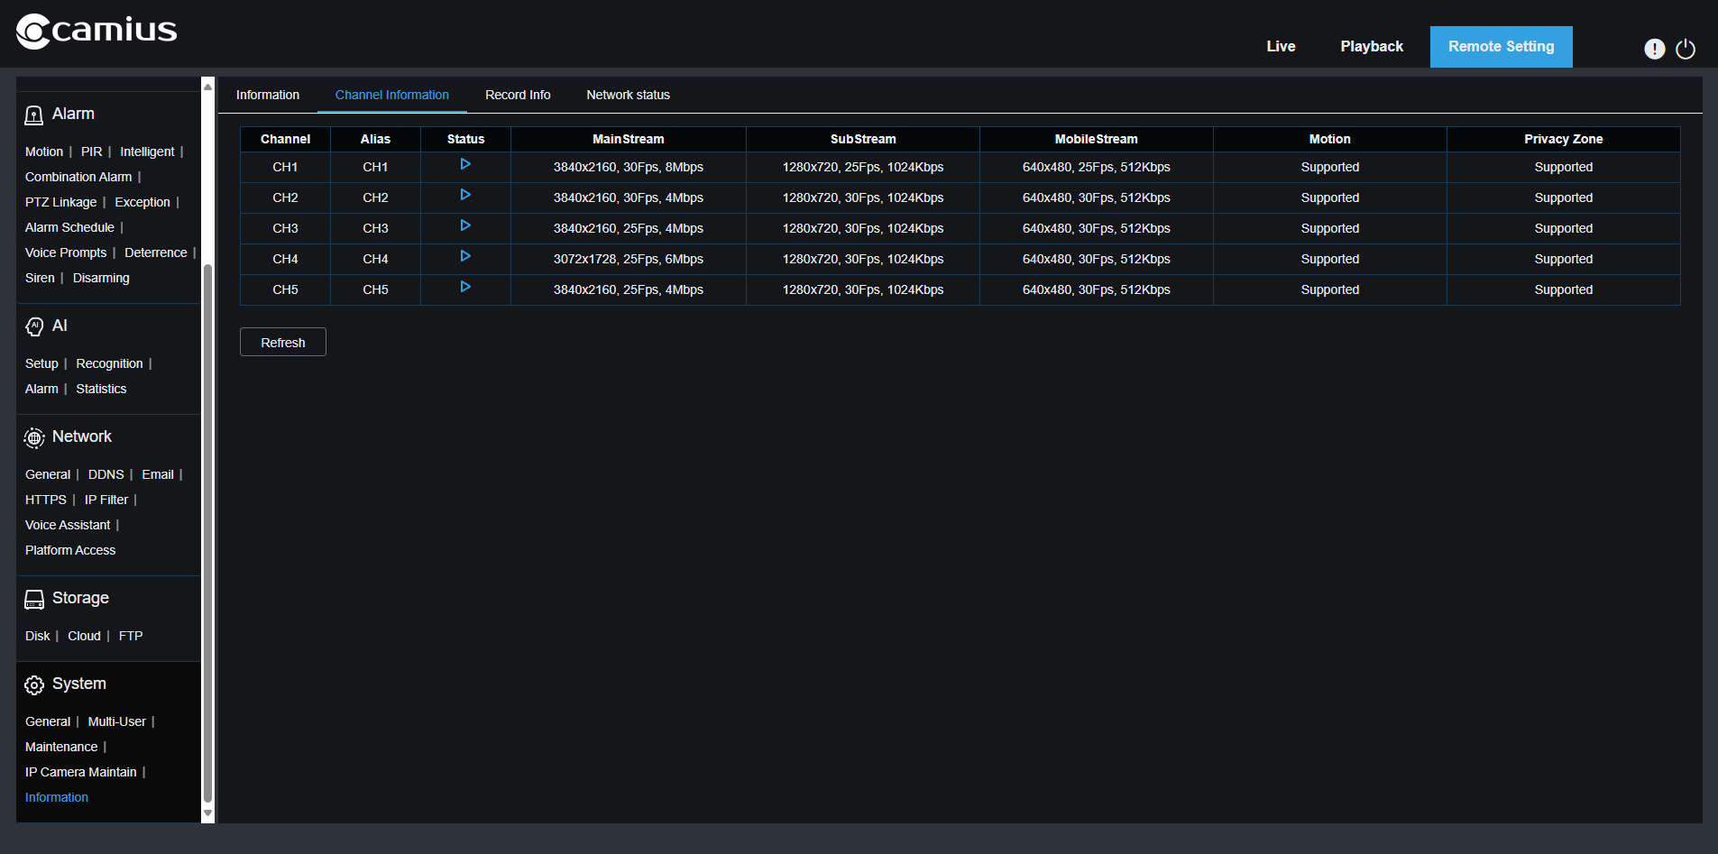1718x854 pixels.
Task: Click the CH5 status play icon
Action: tap(465, 287)
